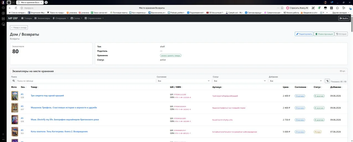Open the Экземпляры page in the navbar
This screenshot has height=142, width=353.
tap(42, 18)
